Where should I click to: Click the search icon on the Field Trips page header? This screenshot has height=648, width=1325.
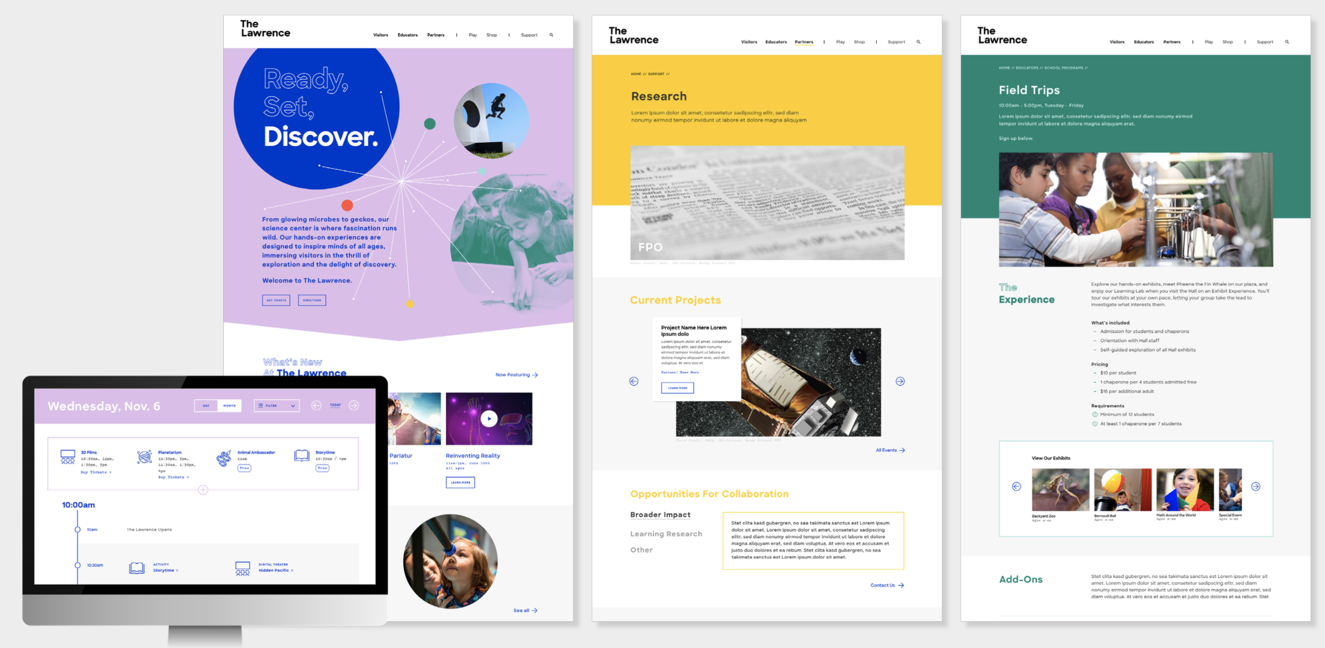coord(1287,42)
